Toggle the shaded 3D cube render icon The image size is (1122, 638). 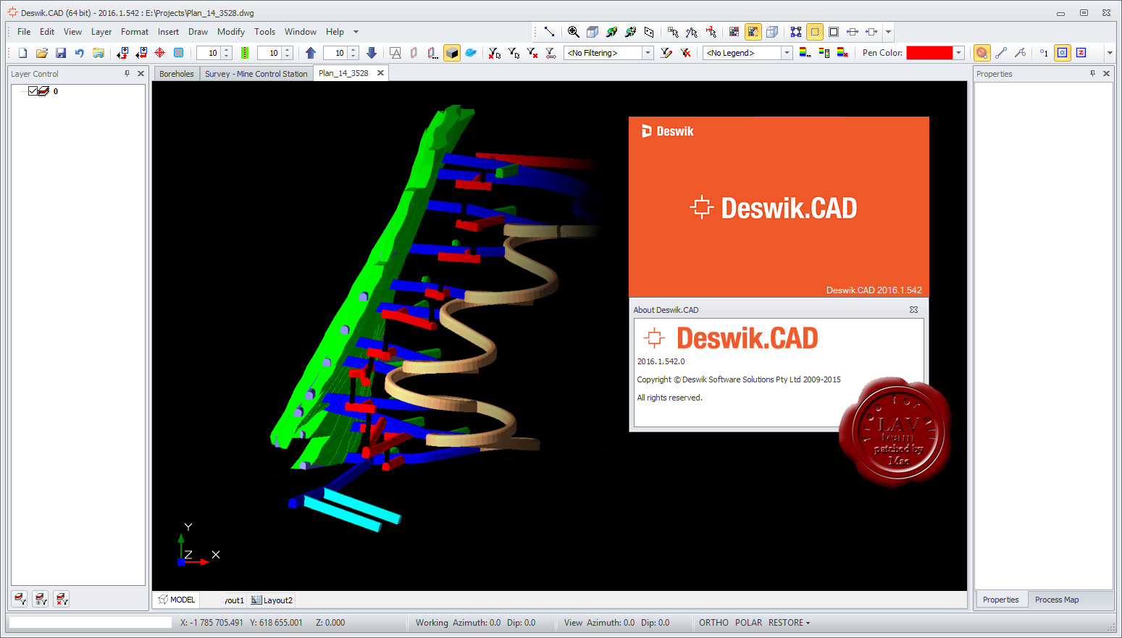(x=452, y=53)
